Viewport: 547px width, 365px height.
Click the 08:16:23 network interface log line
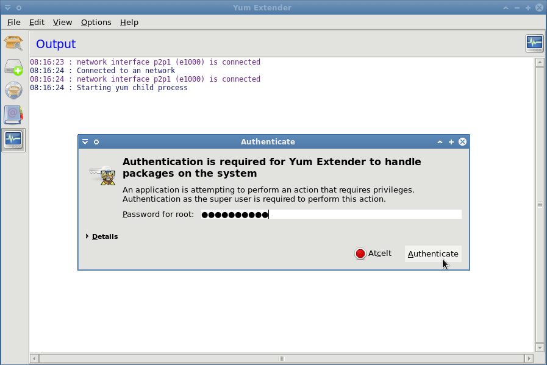(145, 62)
